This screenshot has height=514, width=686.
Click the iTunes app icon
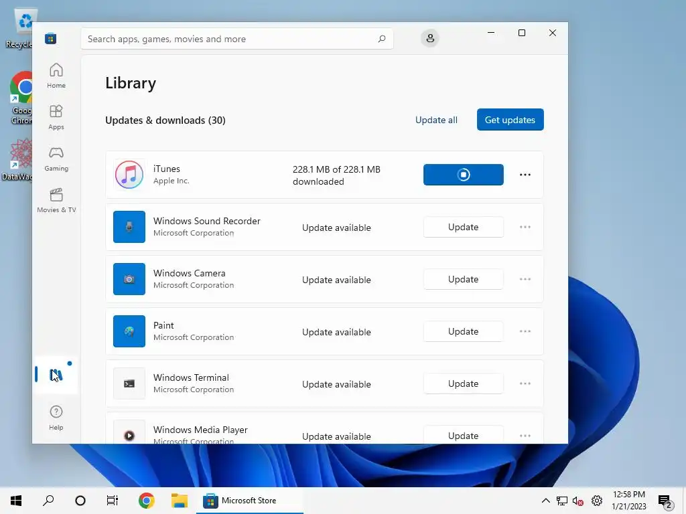(129, 175)
